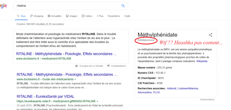Image resolution: width=231 pixels, height=110 pixels.
Task: Click the 'CID PubChem' label
Action: 147,83
